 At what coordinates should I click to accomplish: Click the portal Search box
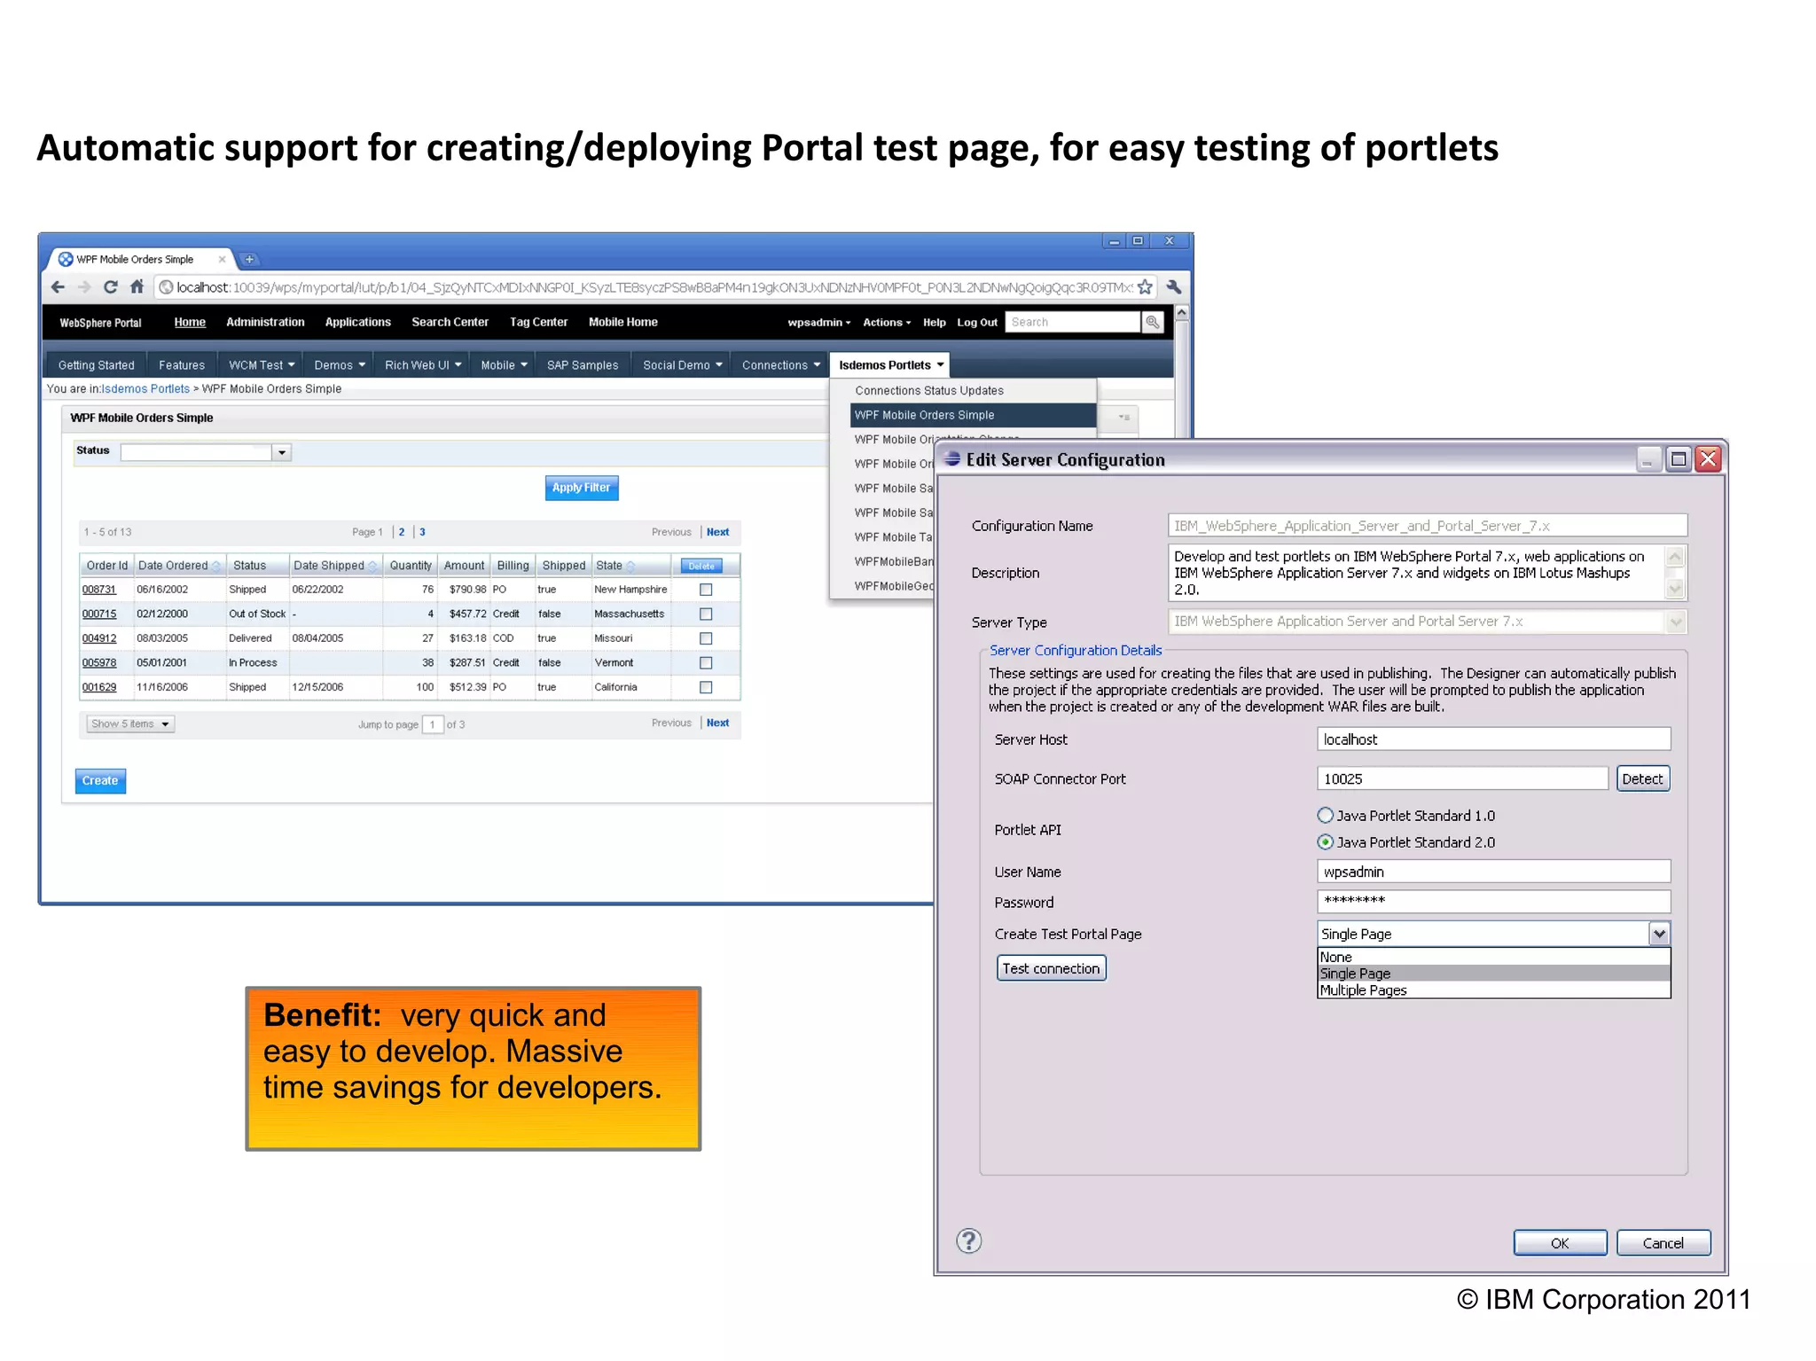point(1072,322)
